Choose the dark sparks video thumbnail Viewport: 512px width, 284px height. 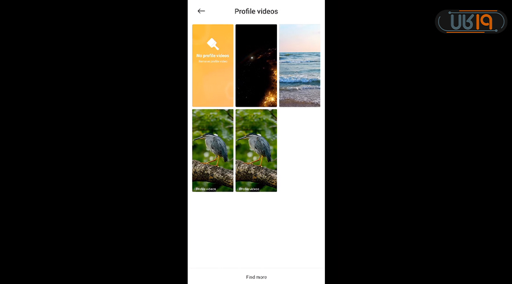(257, 65)
